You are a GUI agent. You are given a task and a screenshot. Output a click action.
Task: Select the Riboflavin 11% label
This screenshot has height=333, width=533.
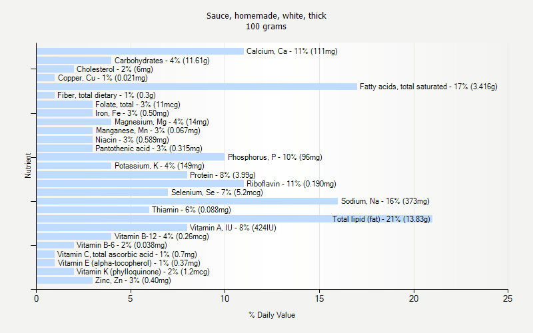coord(291,184)
